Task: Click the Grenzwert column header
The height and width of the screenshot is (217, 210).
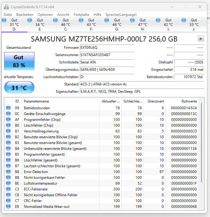Action: pos(155,101)
